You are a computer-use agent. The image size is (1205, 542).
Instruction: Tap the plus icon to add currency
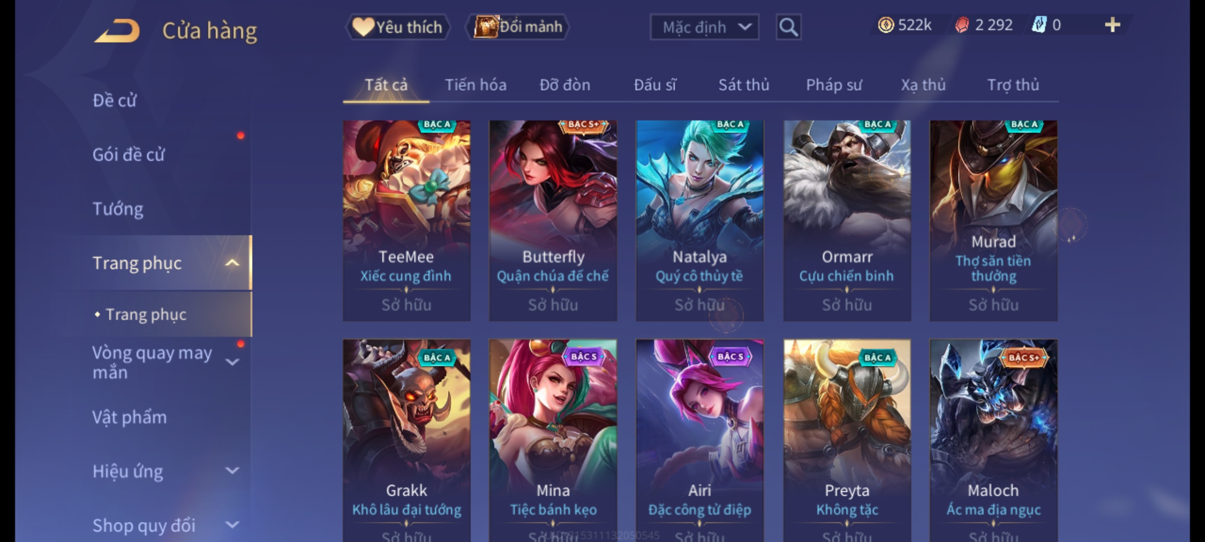pos(1113,25)
